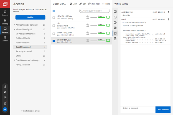Click the green monitor icon for WIN10-EDU02
This screenshot has width=173, height=115.
tap(108, 41)
